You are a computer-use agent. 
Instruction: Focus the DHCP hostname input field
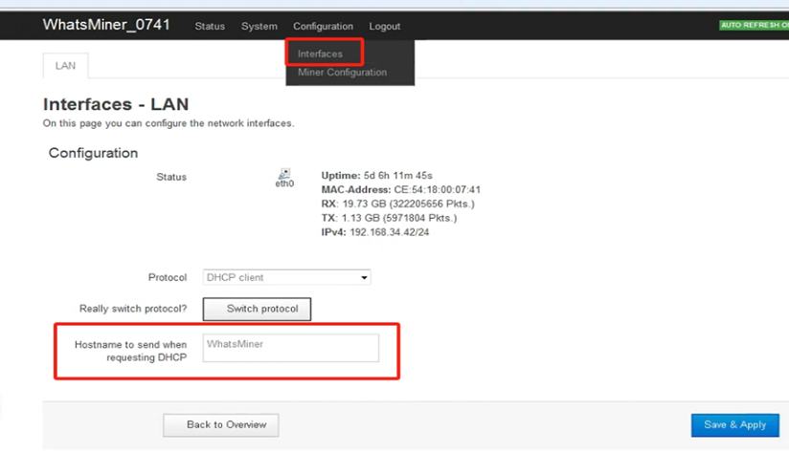coord(291,347)
